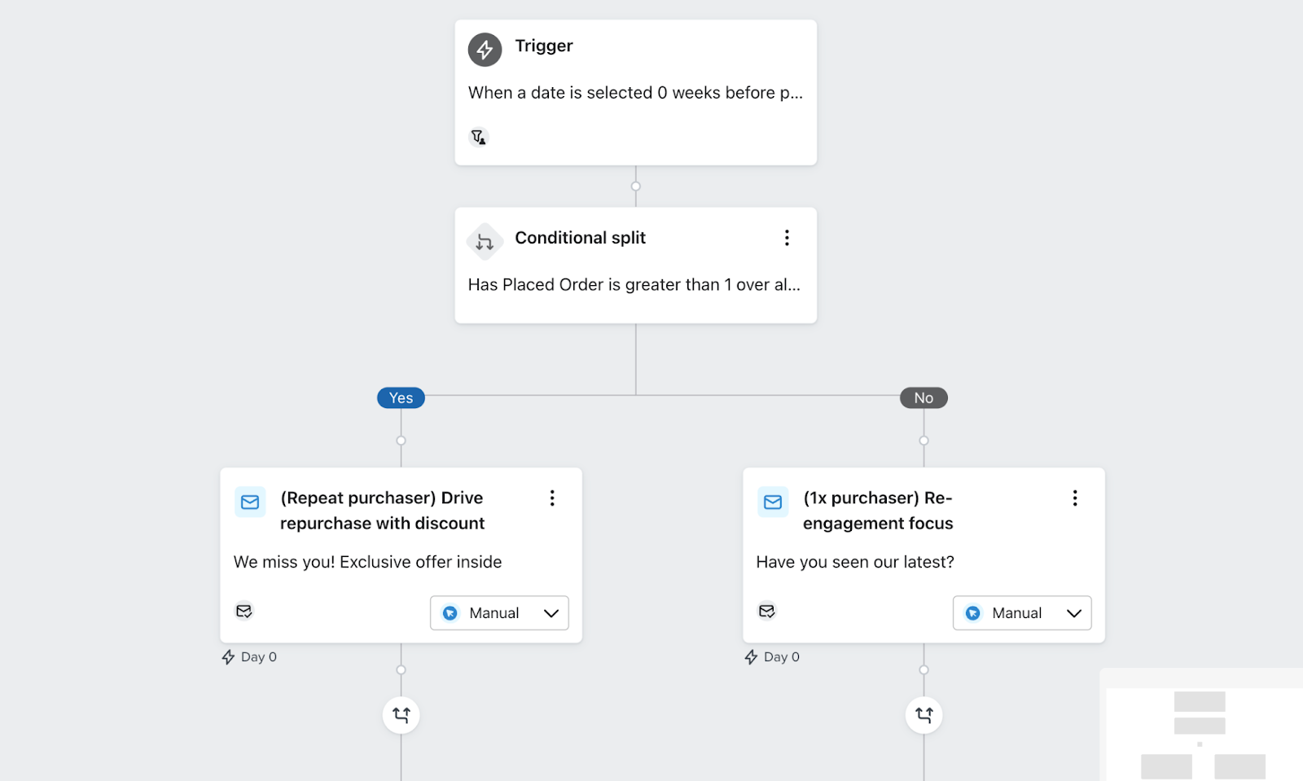The width and height of the screenshot is (1303, 781).
Task: Select the No branch label
Action: (924, 397)
